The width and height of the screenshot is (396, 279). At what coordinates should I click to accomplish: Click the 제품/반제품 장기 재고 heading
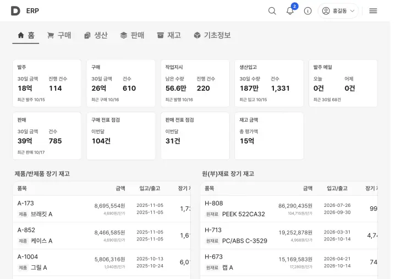click(x=42, y=173)
